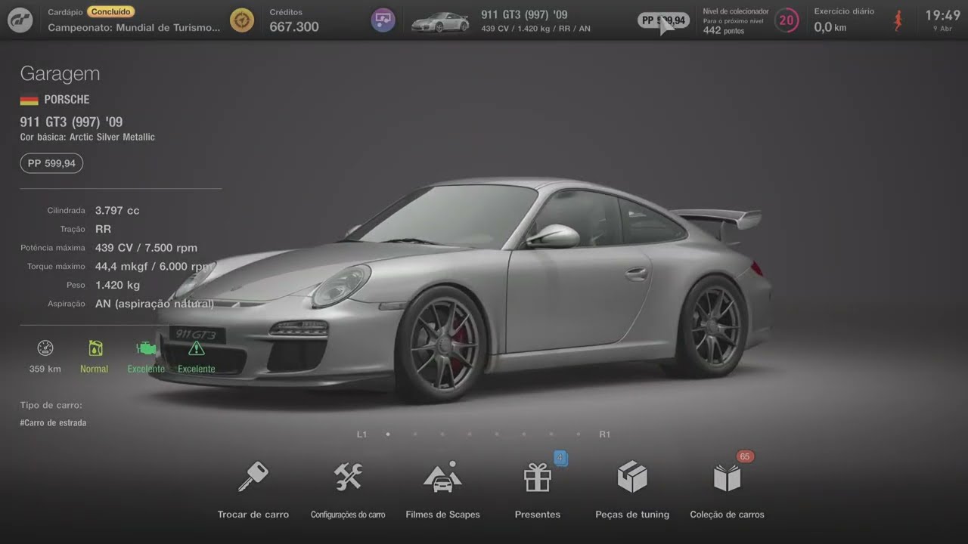968x544 pixels.
Task: Select the body rigidity warning icon
Action: pyautogui.click(x=197, y=348)
